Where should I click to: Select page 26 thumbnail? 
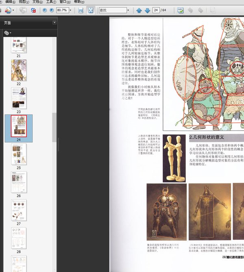pos(19,182)
